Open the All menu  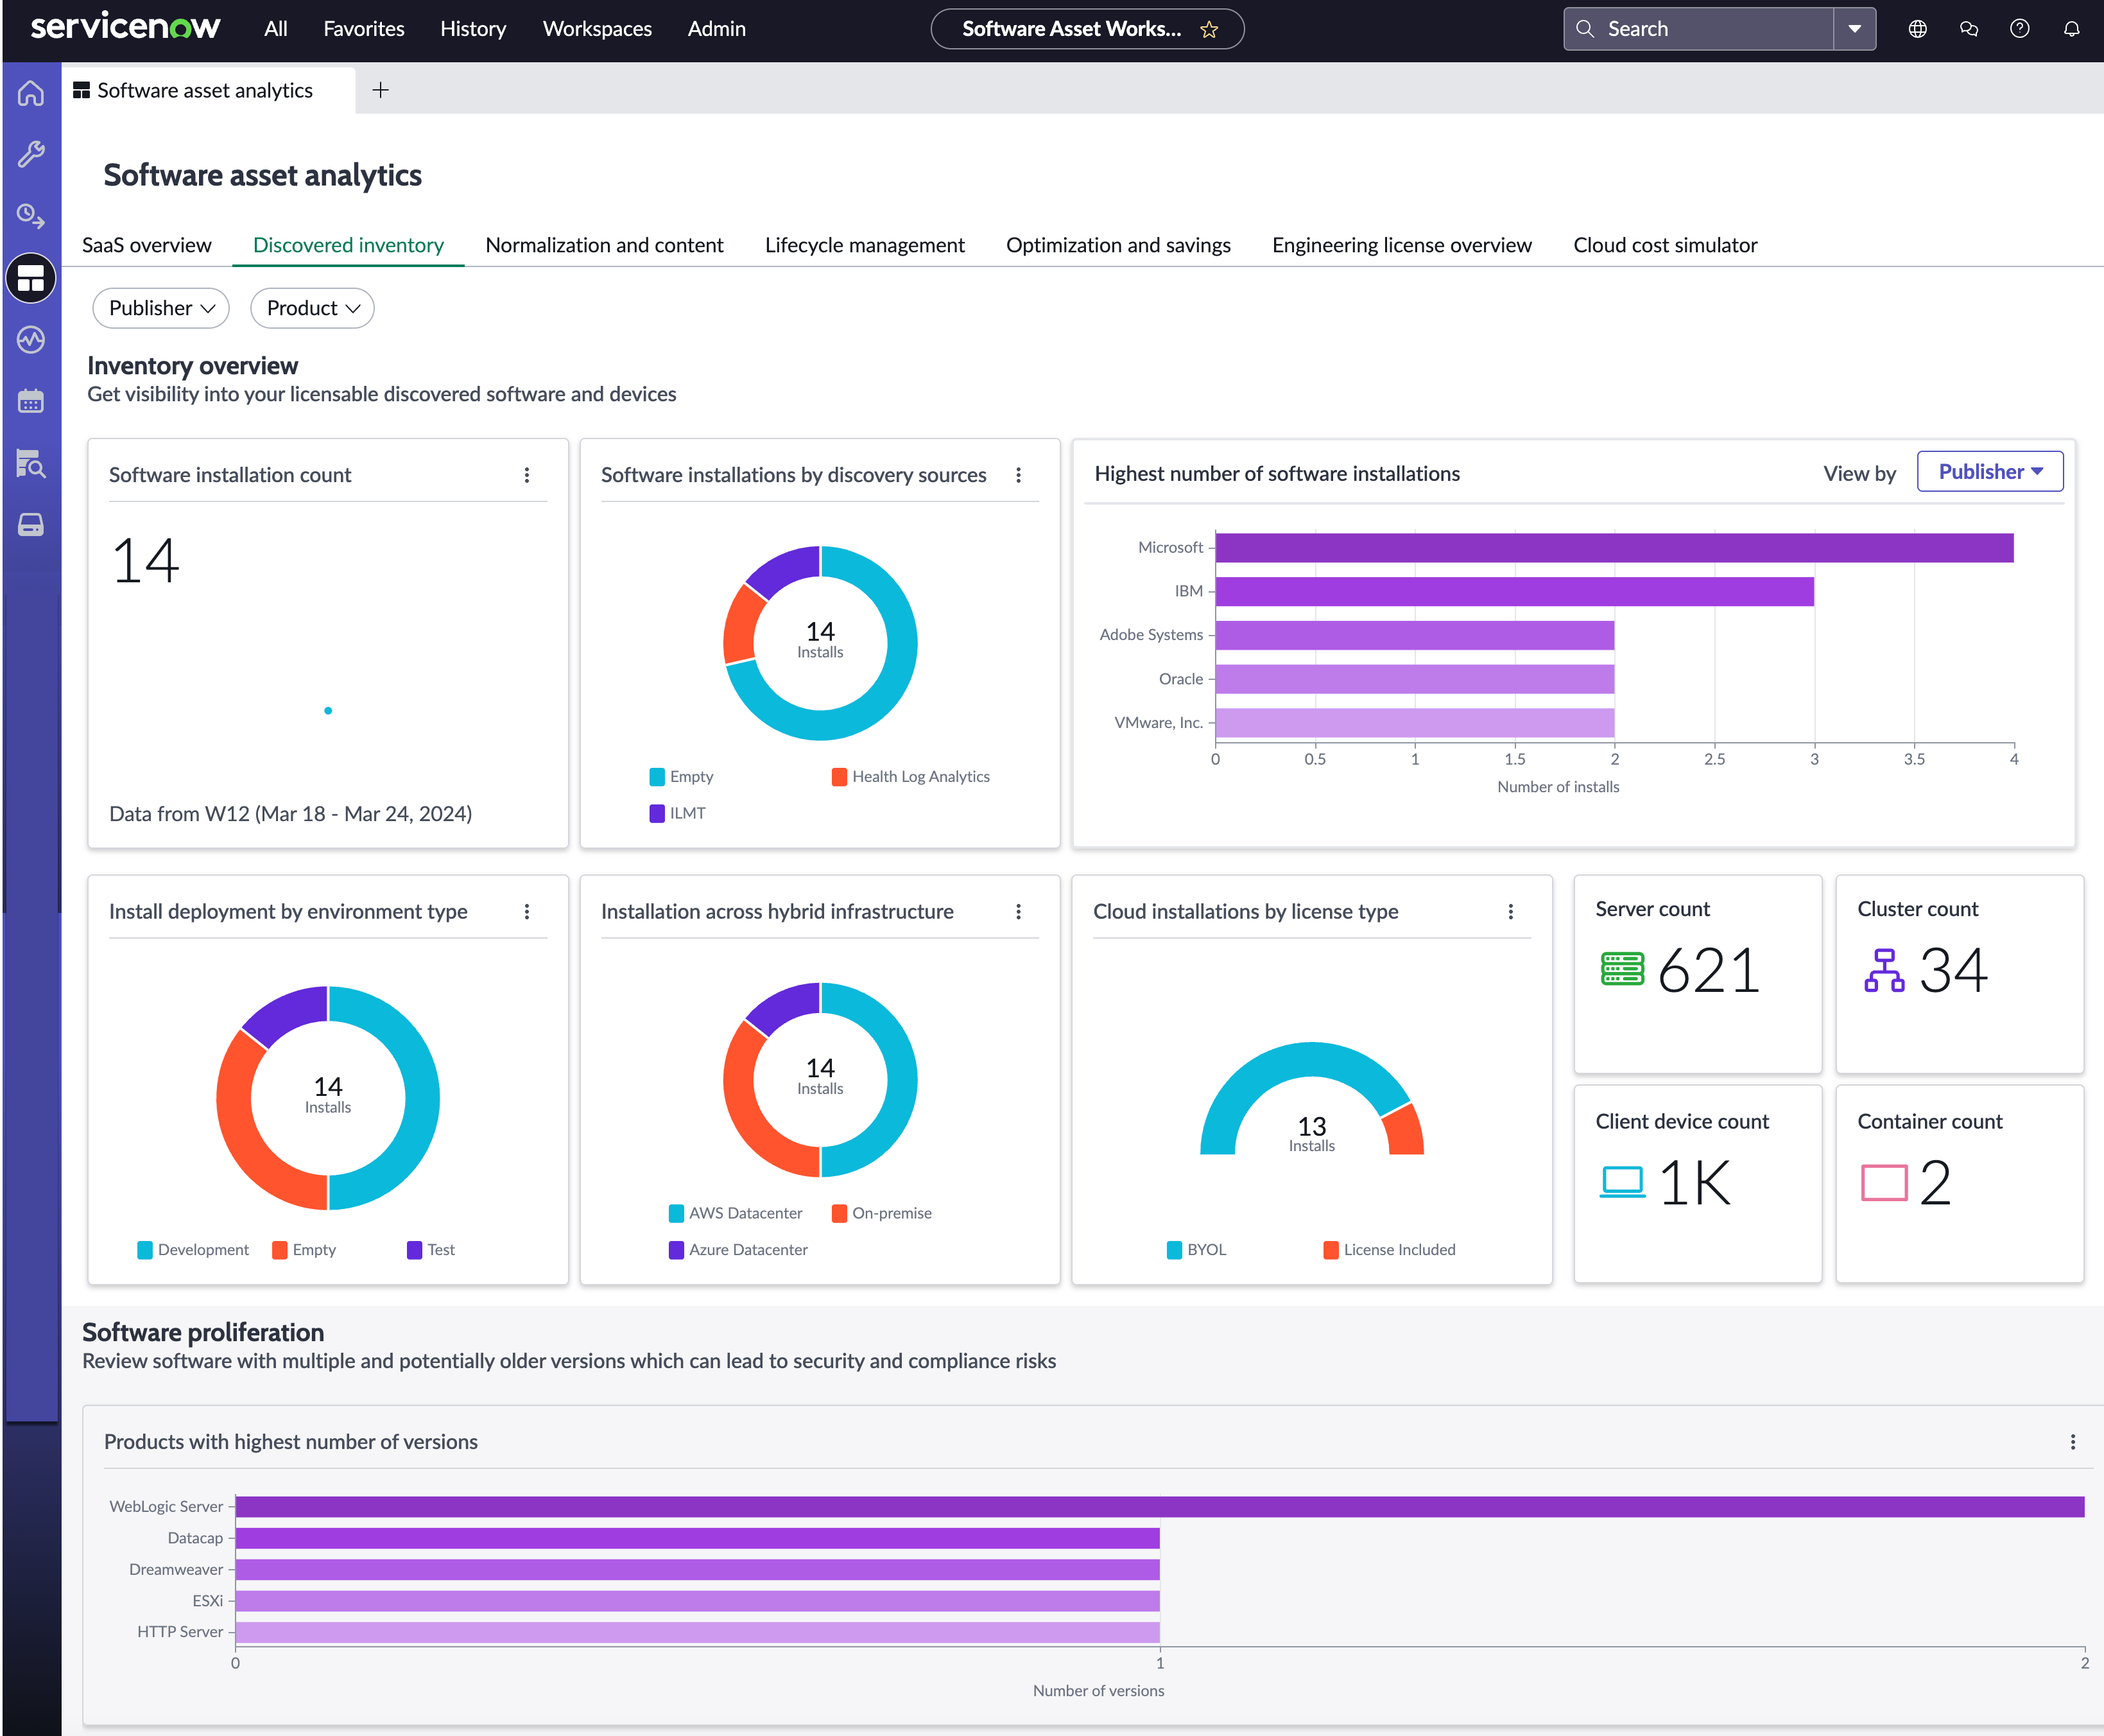[276, 29]
